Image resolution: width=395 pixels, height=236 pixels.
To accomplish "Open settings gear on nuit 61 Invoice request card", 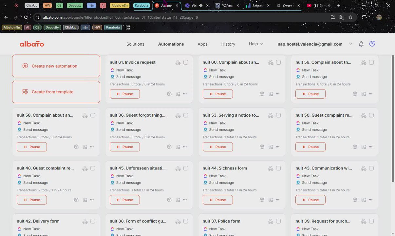I will click(169, 94).
